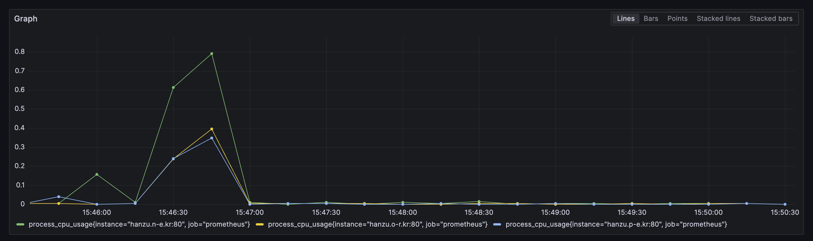Click green data point at 15:46:30 near 0.6
The image size is (813, 241).
173,87
